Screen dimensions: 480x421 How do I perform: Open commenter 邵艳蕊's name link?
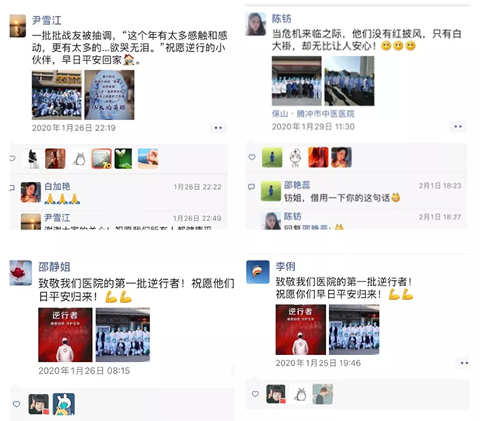[x=297, y=185]
